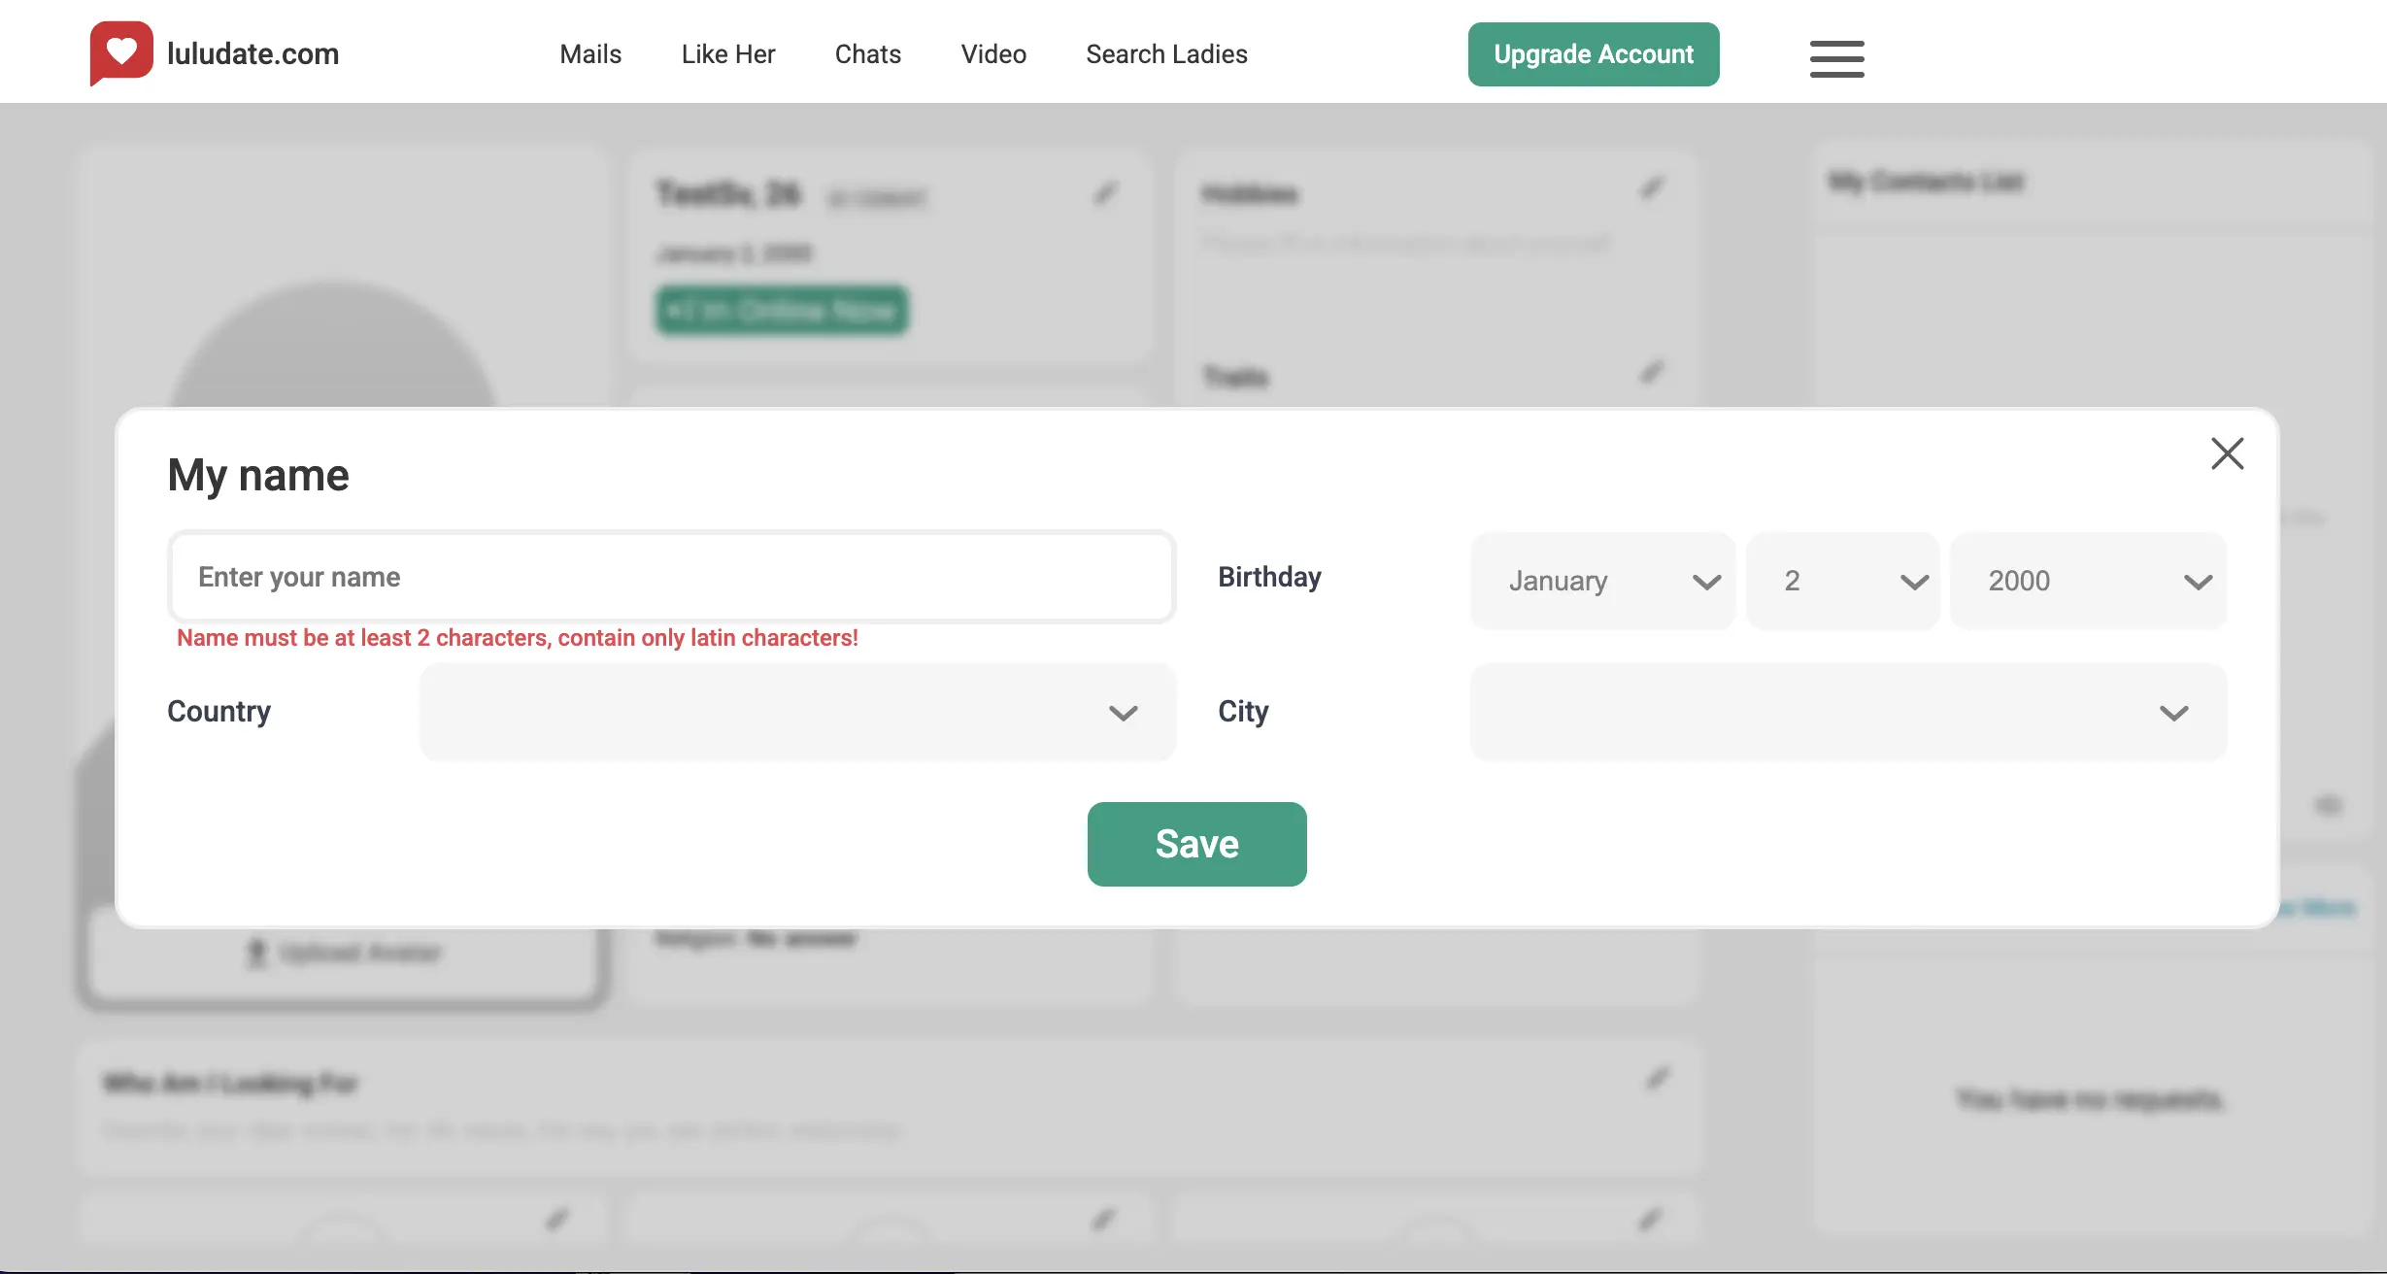Click edit pencil on profile name card
Viewport: 2387px width, 1274px height.
[1104, 194]
